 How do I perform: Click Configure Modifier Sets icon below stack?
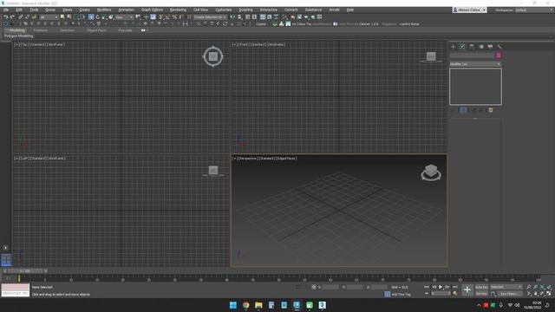491,110
